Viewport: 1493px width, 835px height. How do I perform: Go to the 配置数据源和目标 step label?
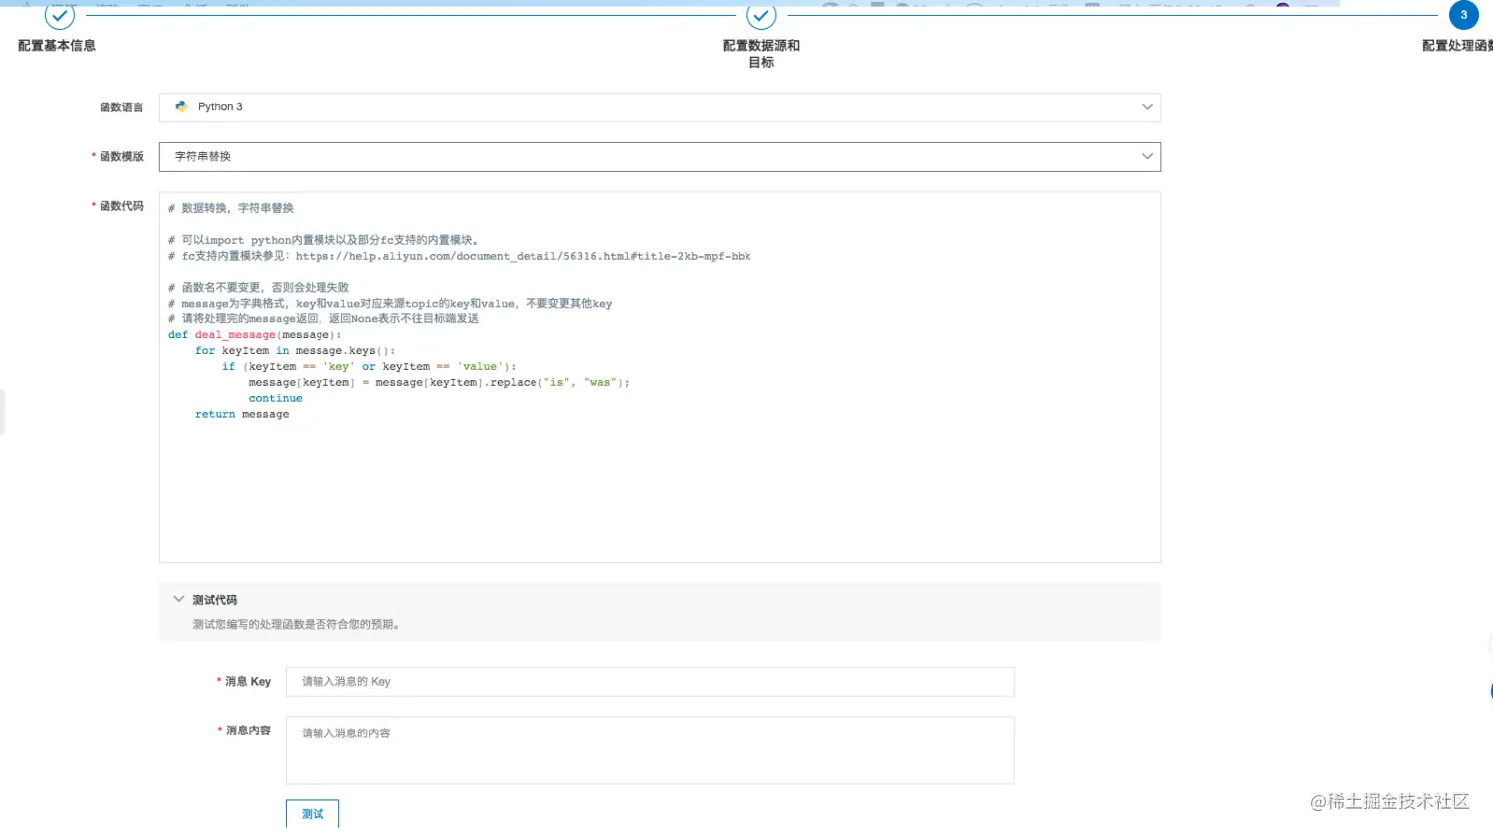click(x=761, y=54)
